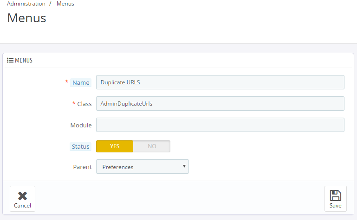
Task: Click the large Menus page heading
Action: click(26, 19)
